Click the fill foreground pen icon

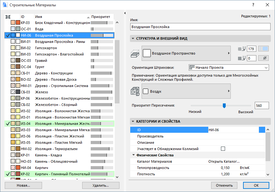242,49
